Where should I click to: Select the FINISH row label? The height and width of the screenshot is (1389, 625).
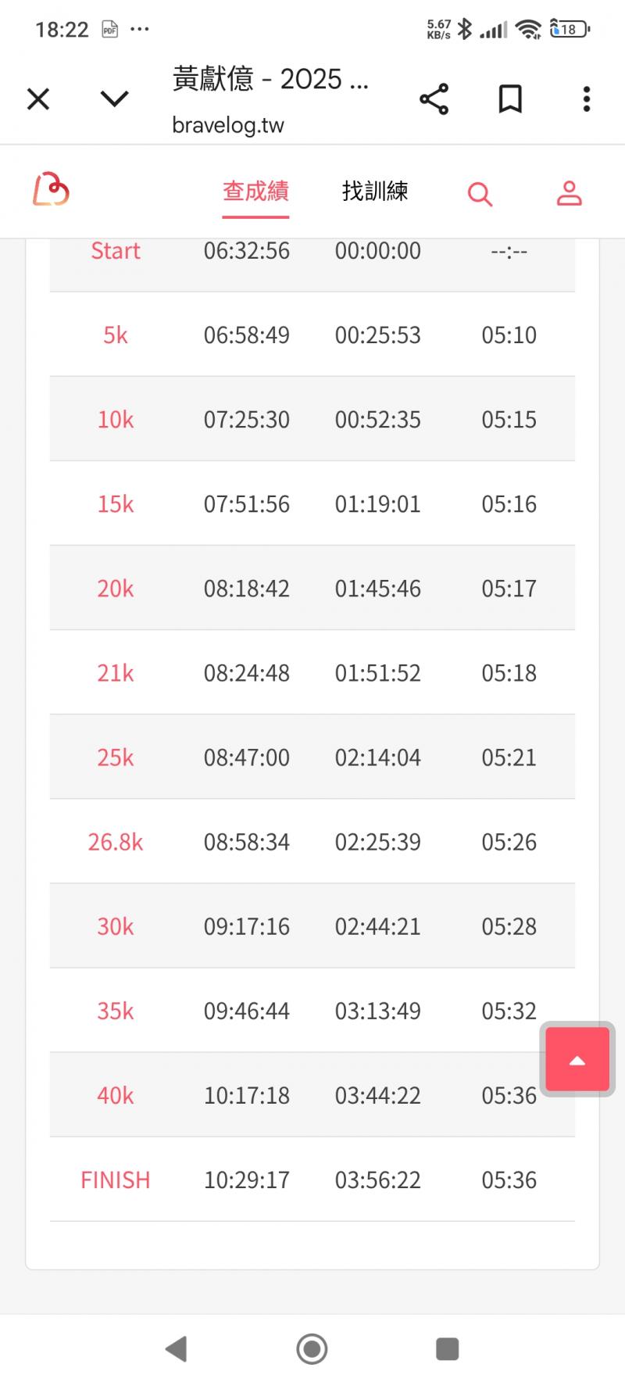[x=116, y=1180]
